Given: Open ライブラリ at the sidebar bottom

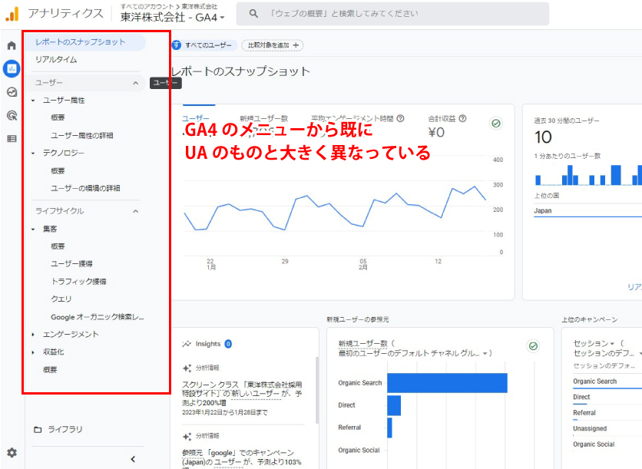Looking at the screenshot, I should click(x=65, y=430).
